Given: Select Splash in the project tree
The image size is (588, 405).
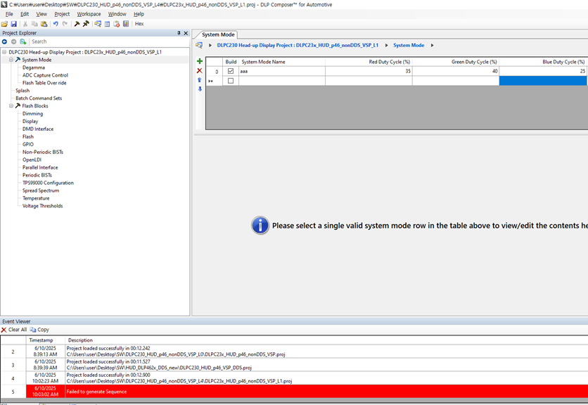Looking at the screenshot, I should coord(23,91).
